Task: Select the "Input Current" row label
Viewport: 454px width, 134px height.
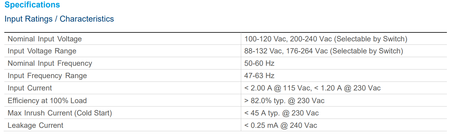Action: pos(30,88)
